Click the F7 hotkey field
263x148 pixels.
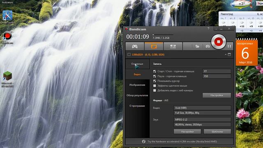(x=217, y=71)
